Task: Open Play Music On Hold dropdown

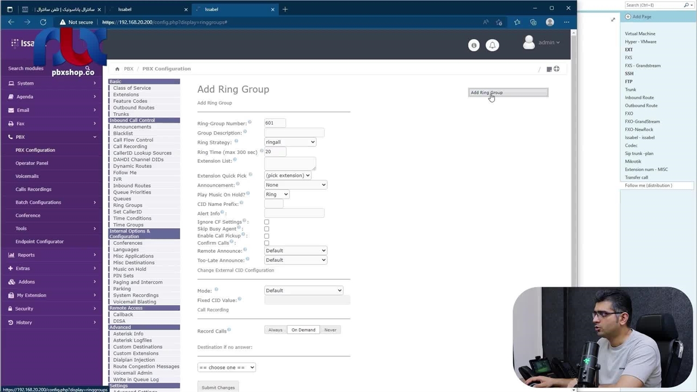Action: pos(276,194)
